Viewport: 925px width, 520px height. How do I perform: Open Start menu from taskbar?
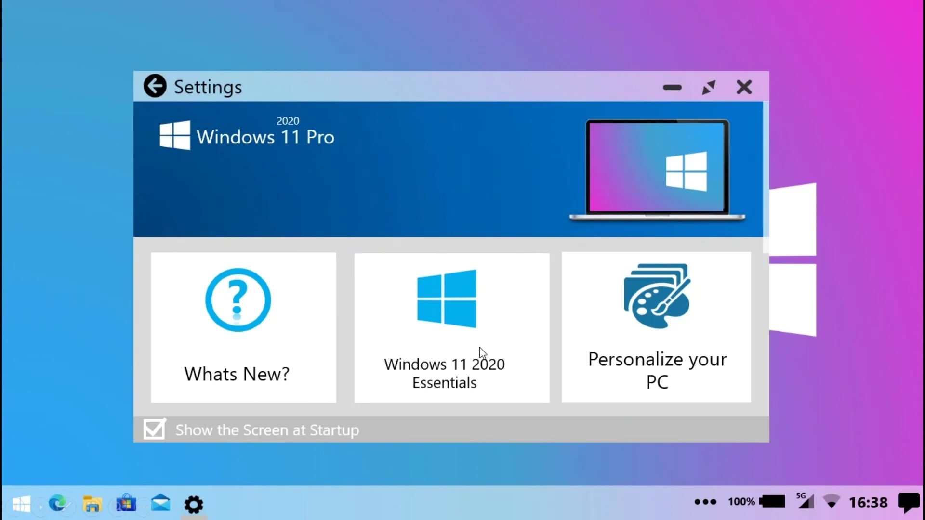[x=21, y=504]
